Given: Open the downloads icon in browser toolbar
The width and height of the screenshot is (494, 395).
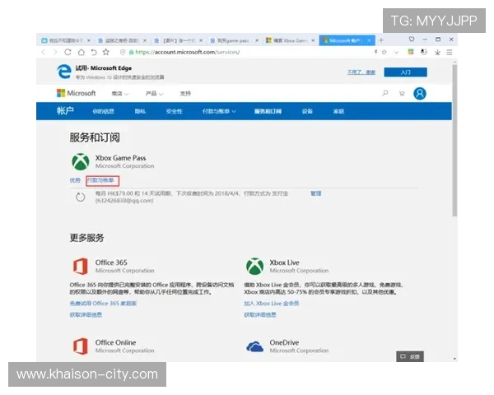Looking at the screenshot, I should [438, 53].
